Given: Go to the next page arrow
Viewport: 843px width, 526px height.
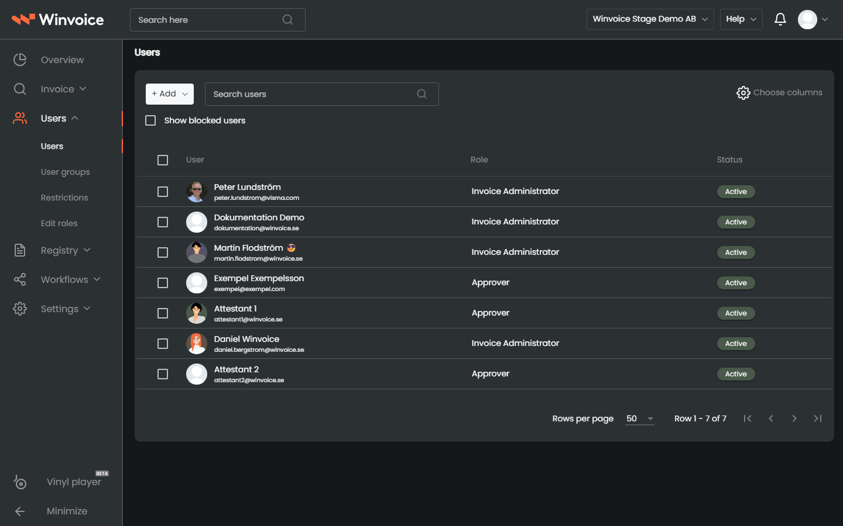Looking at the screenshot, I should click(x=794, y=418).
